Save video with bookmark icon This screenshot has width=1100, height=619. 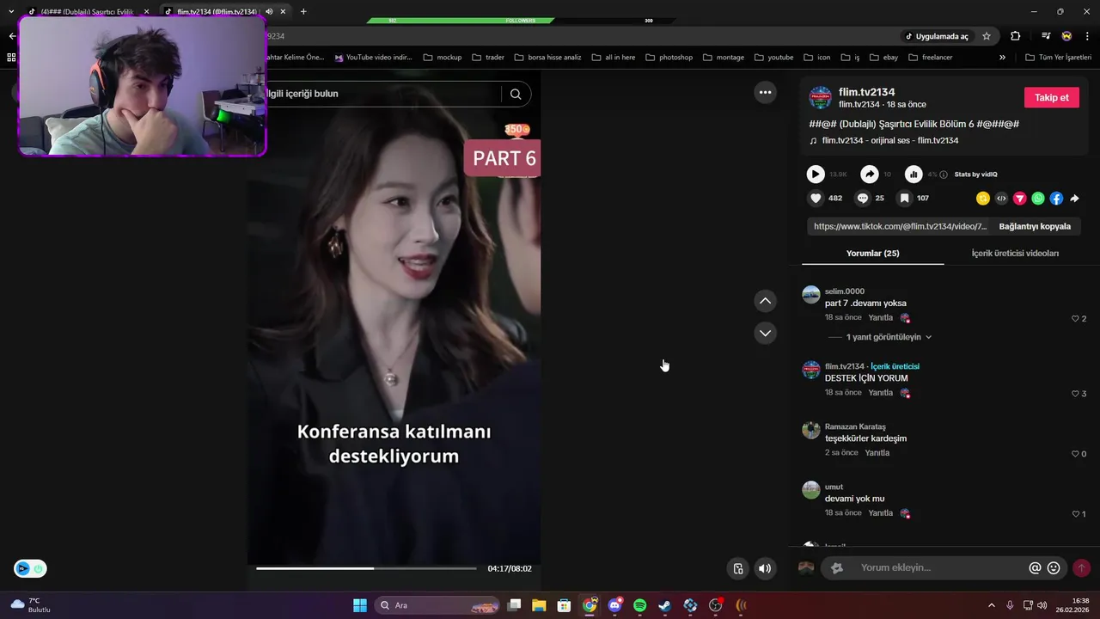(904, 198)
